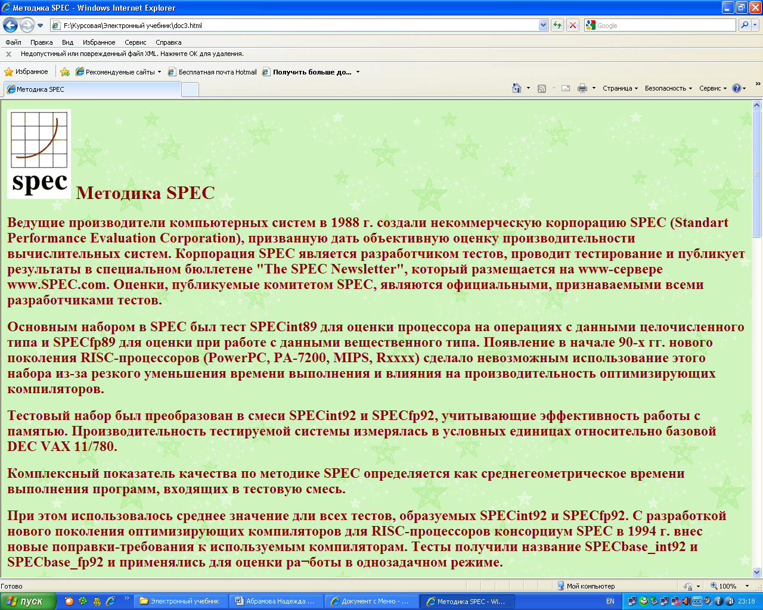Open Рекомендуемые сайты suggested sites link
The height and width of the screenshot is (610, 763).
point(118,72)
